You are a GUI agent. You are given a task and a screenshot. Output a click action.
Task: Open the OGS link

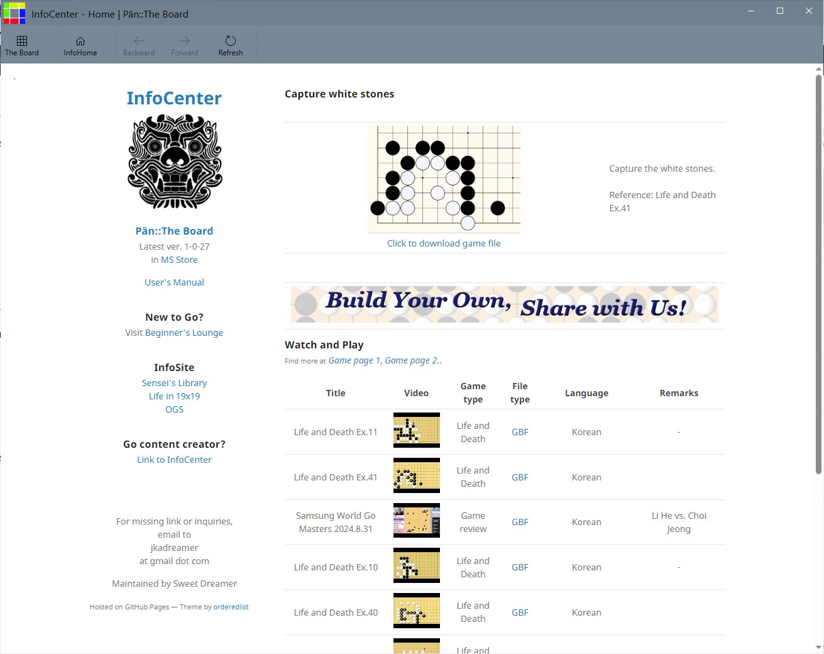coord(174,409)
